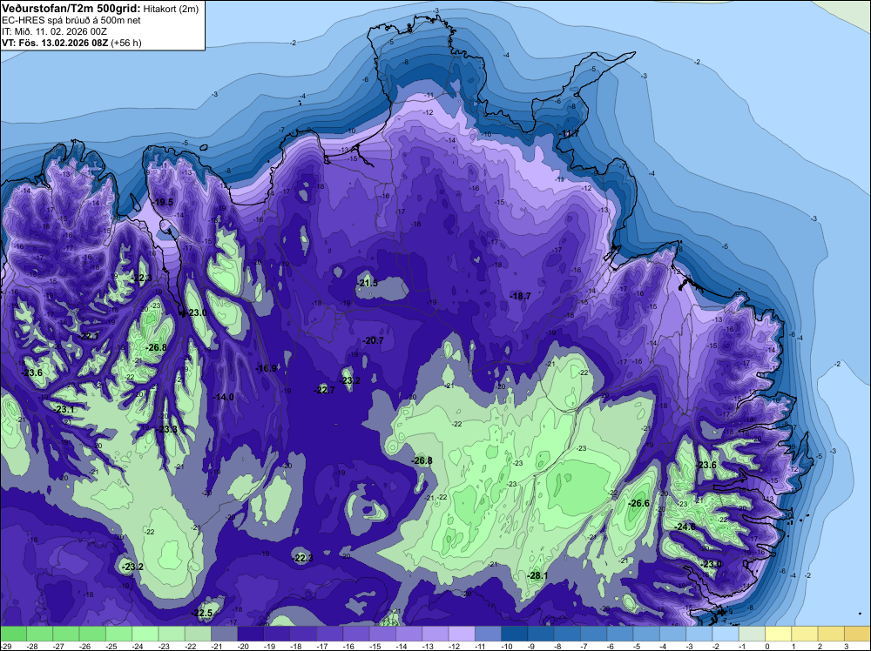Click the legend swatch between -24 and -23
Image resolution: width=871 pixels, height=651 pixels.
(x=145, y=634)
